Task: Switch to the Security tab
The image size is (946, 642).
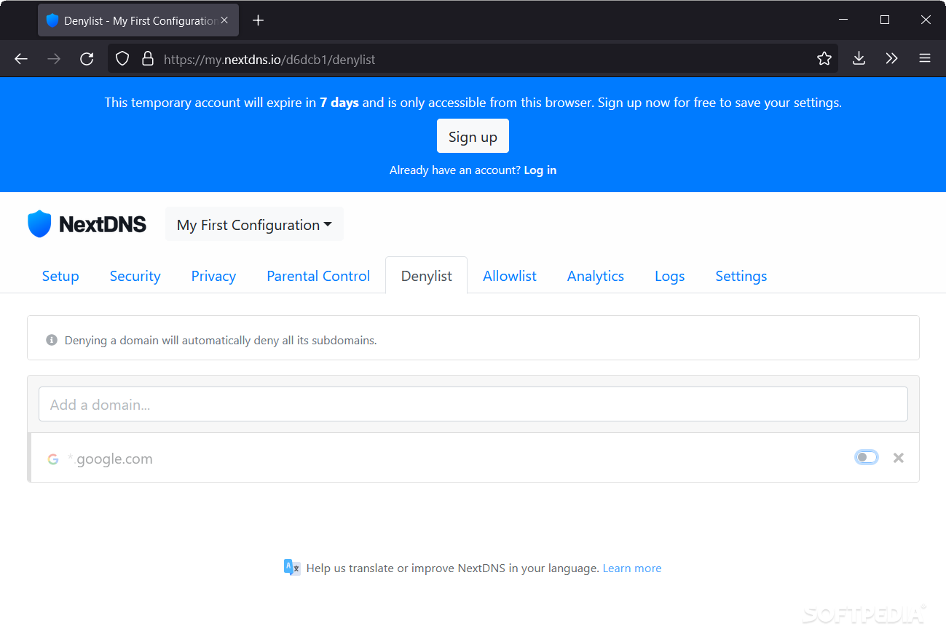Action: coord(135,276)
